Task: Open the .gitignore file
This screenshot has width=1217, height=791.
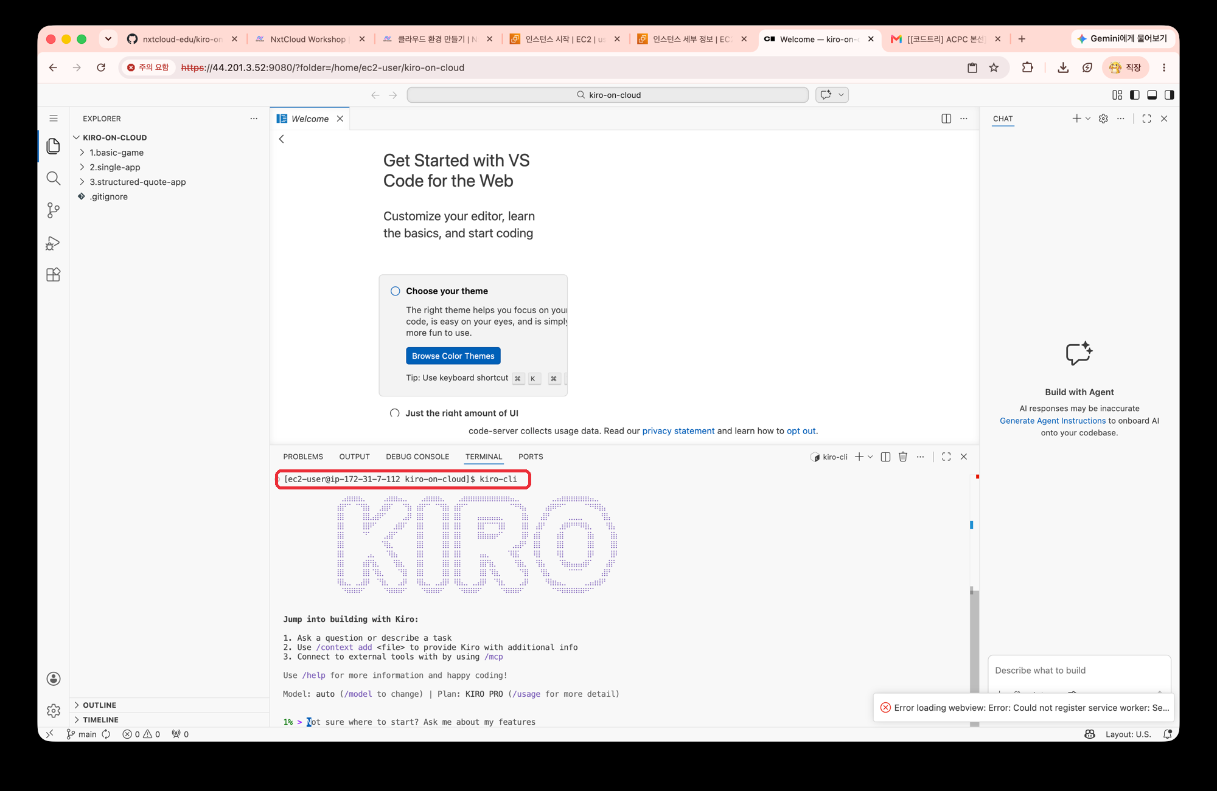Action: (x=109, y=196)
